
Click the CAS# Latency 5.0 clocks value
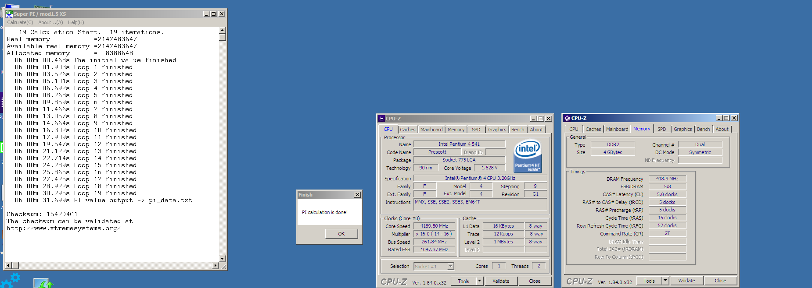pos(667,194)
